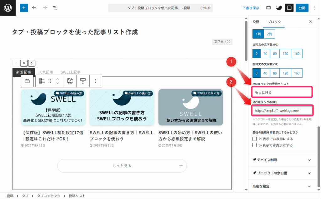Set PC excerpt length to 40
The height and width of the screenshot is (199, 321).
click(265, 54)
